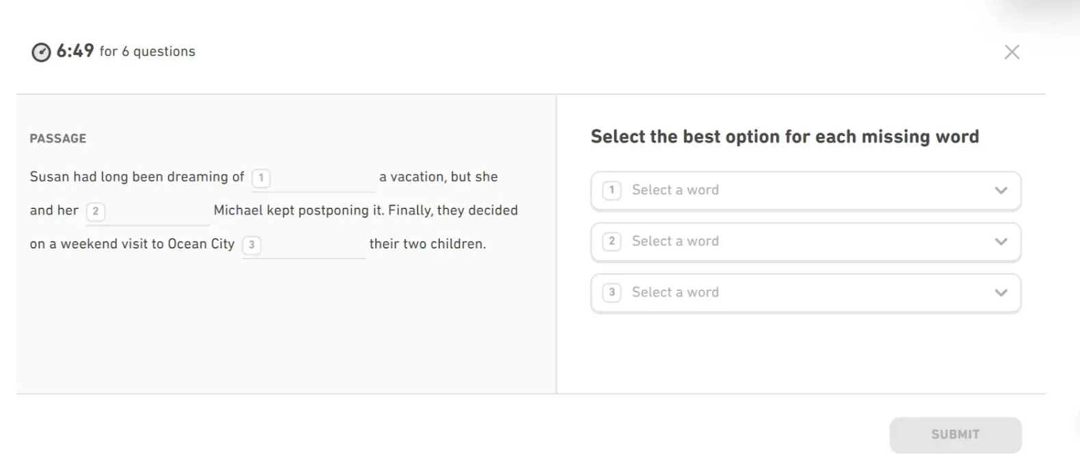Expand the first dropdown using its chevron arrow
Viewport: 1080px width, 470px height.
[x=1001, y=190]
